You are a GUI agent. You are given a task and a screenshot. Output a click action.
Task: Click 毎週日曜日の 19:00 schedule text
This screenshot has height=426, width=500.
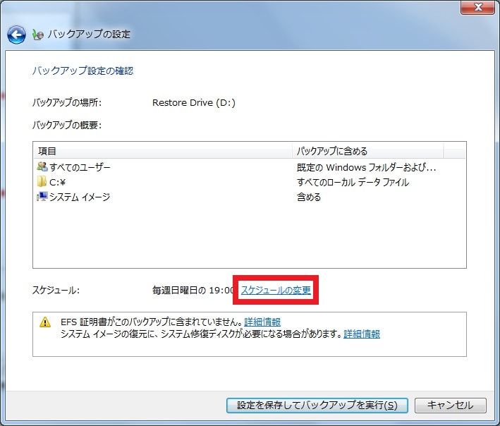[193, 290]
